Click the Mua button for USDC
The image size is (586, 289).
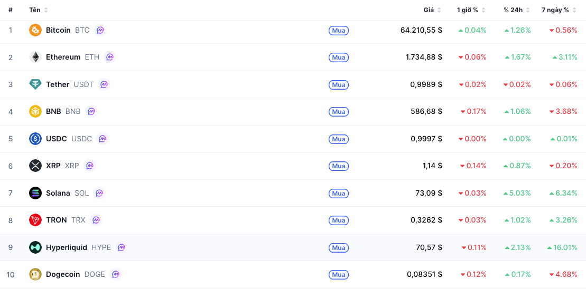coord(339,139)
